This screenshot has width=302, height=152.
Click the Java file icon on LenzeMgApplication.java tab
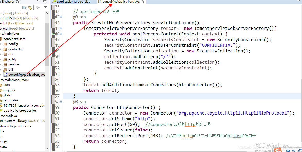(x=99, y=2)
